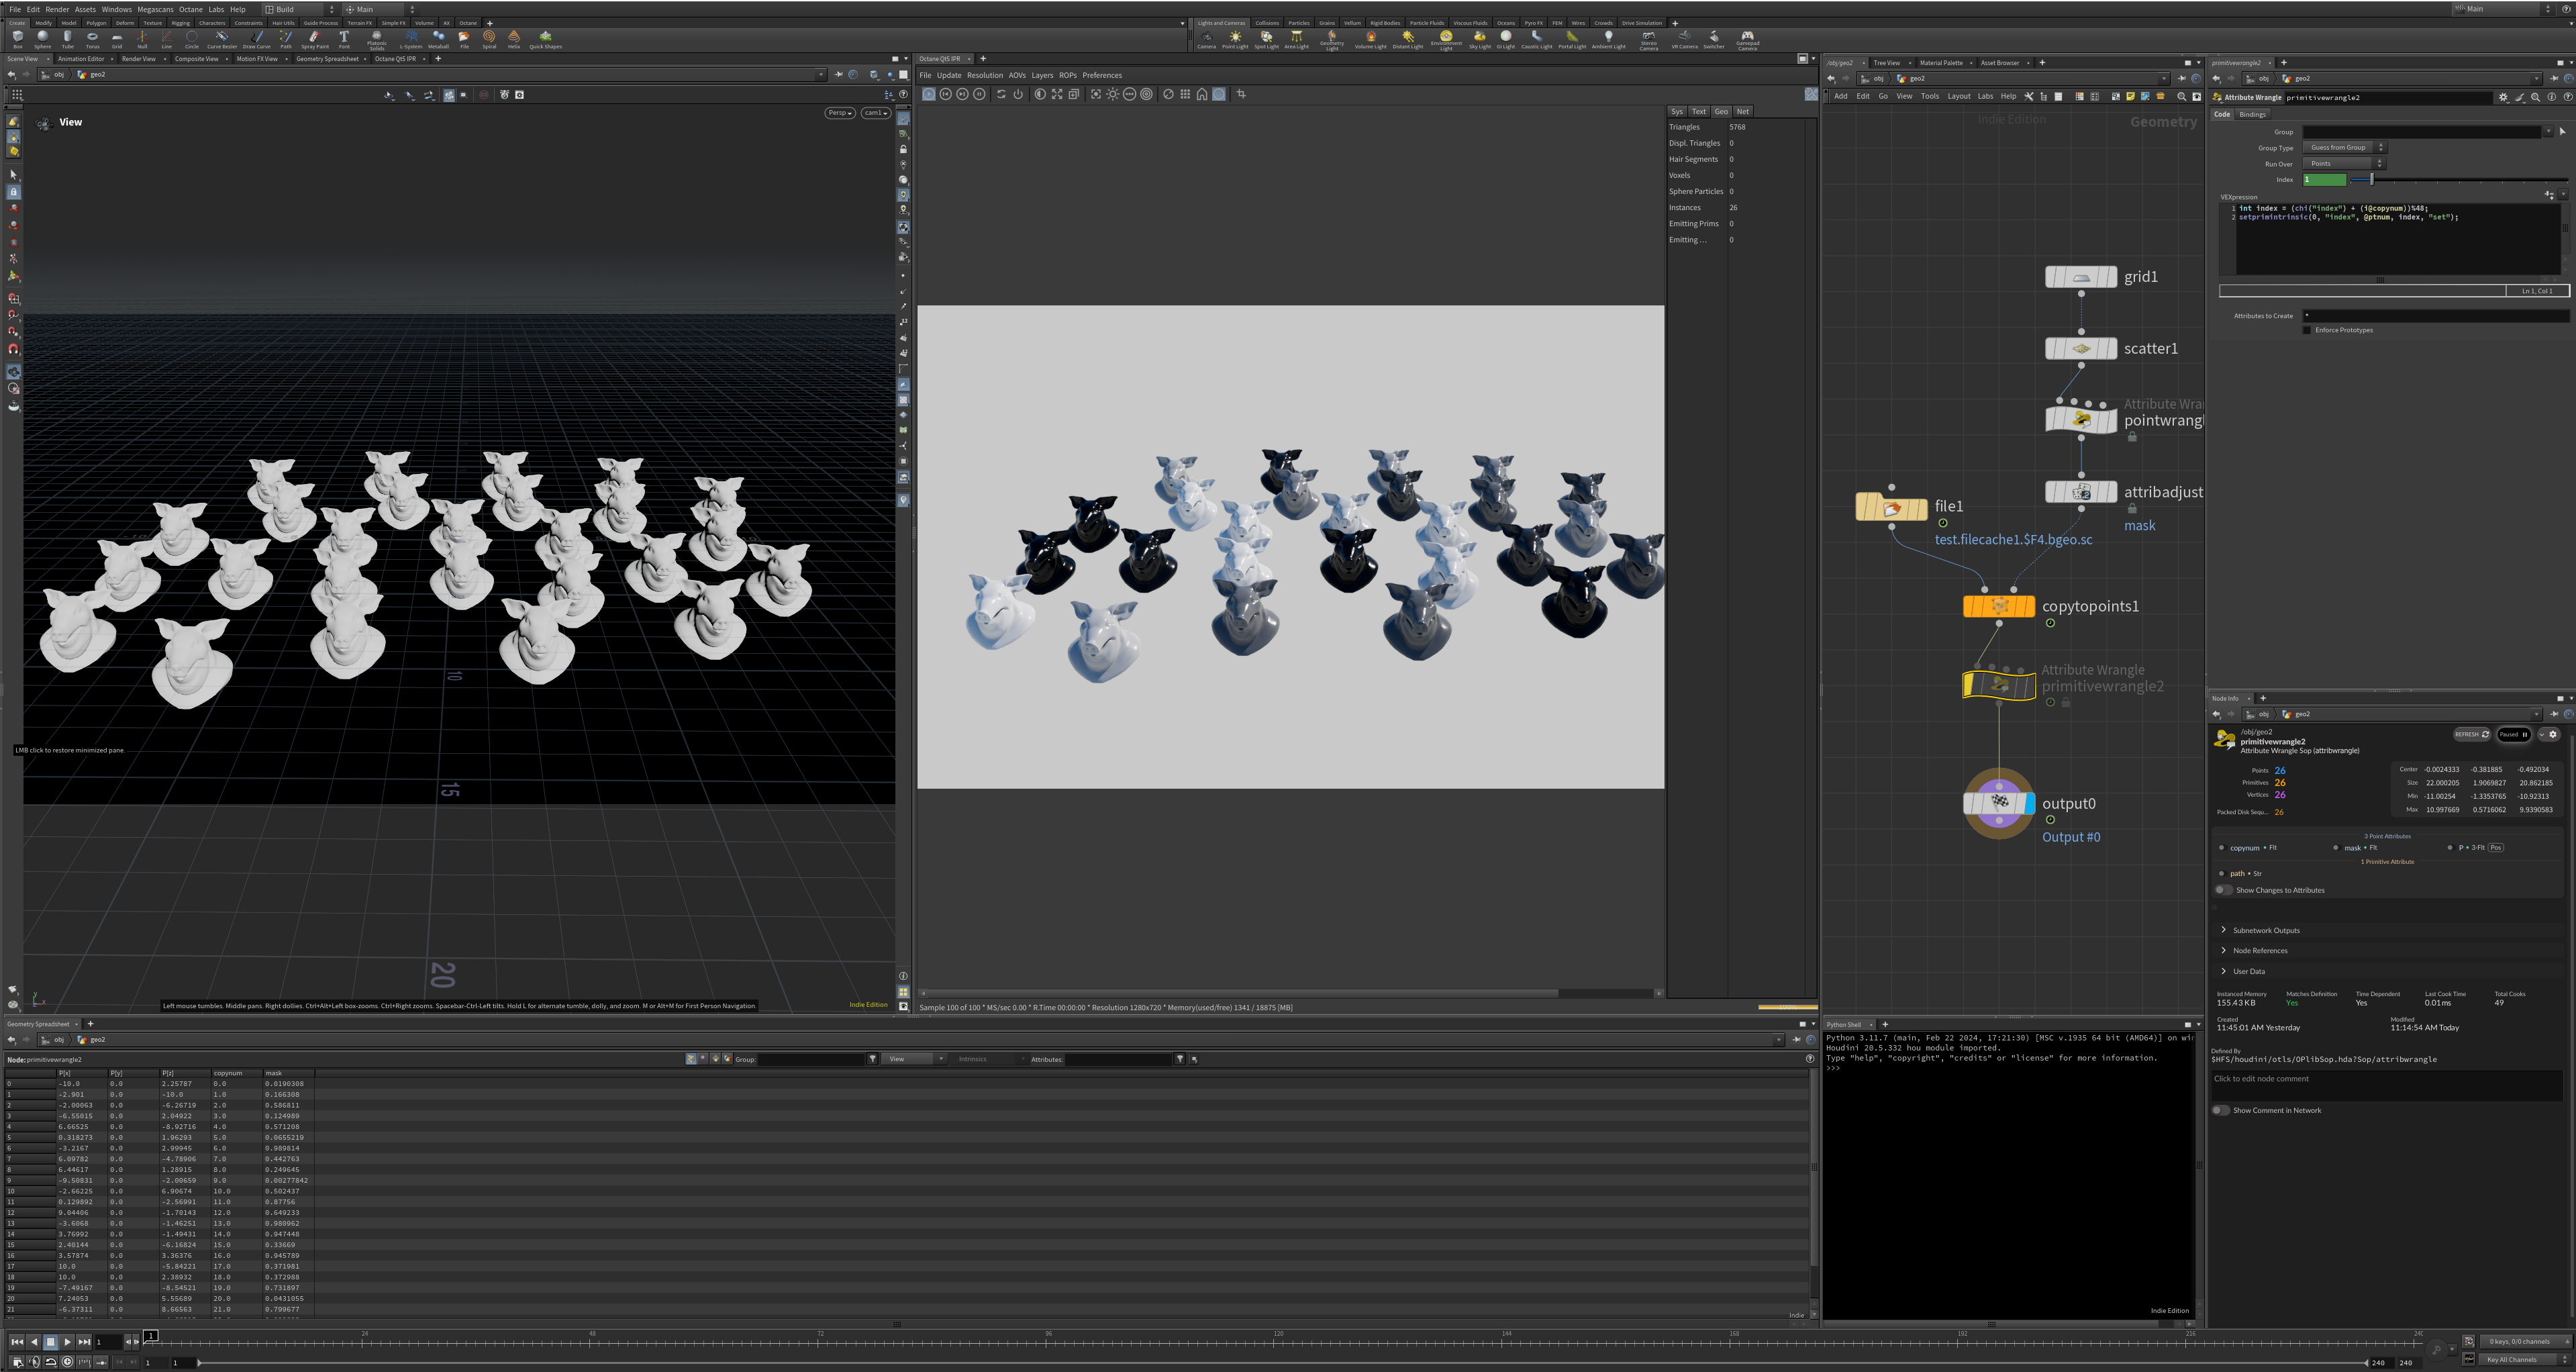Screen dimensions: 2576x1372
Task: Click the jump to first frame button
Action: click(x=17, y=1342)
